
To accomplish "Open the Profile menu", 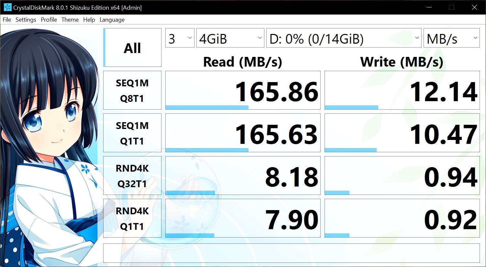I will click(x=49, y=20).
